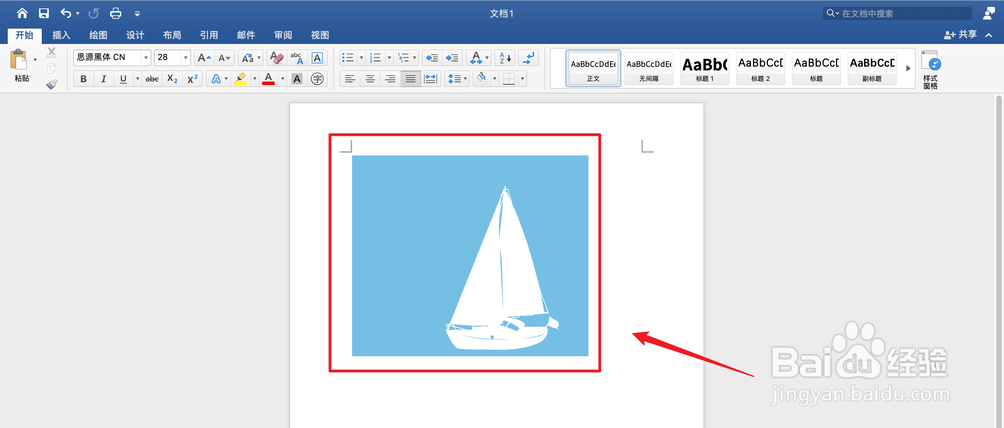Click the 在文档中搜索 search field
Screen dimensions: 1004x428
(897, 13)
